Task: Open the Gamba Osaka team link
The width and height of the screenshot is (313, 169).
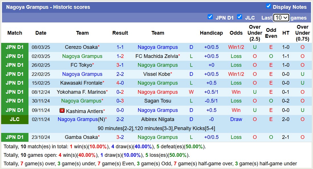Action: tap(81, 137)
